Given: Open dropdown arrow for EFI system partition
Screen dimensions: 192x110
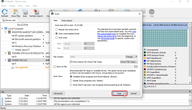Looking at the screenshot, I should tap(44, 36).
